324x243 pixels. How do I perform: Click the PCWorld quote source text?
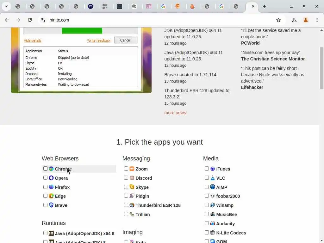250,43
